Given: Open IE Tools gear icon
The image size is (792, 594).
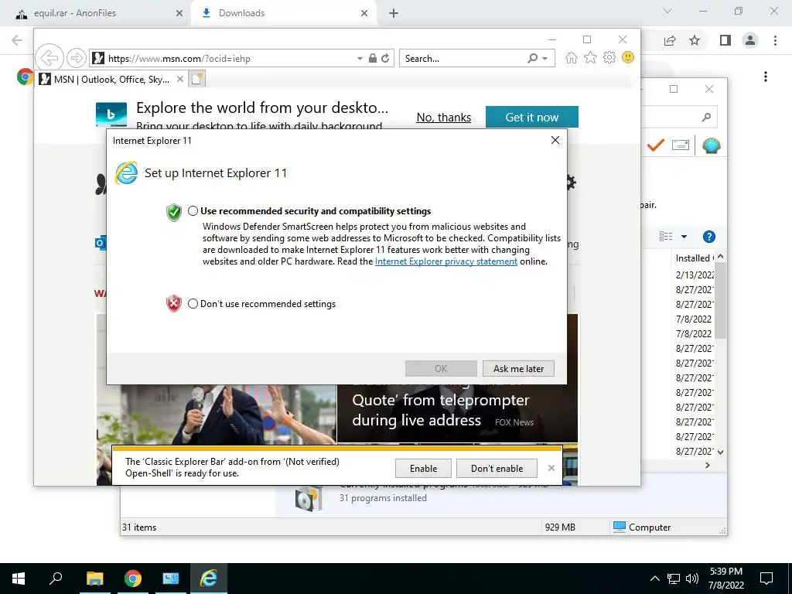Looking at the screenshot, I should [x=609, y=57].
